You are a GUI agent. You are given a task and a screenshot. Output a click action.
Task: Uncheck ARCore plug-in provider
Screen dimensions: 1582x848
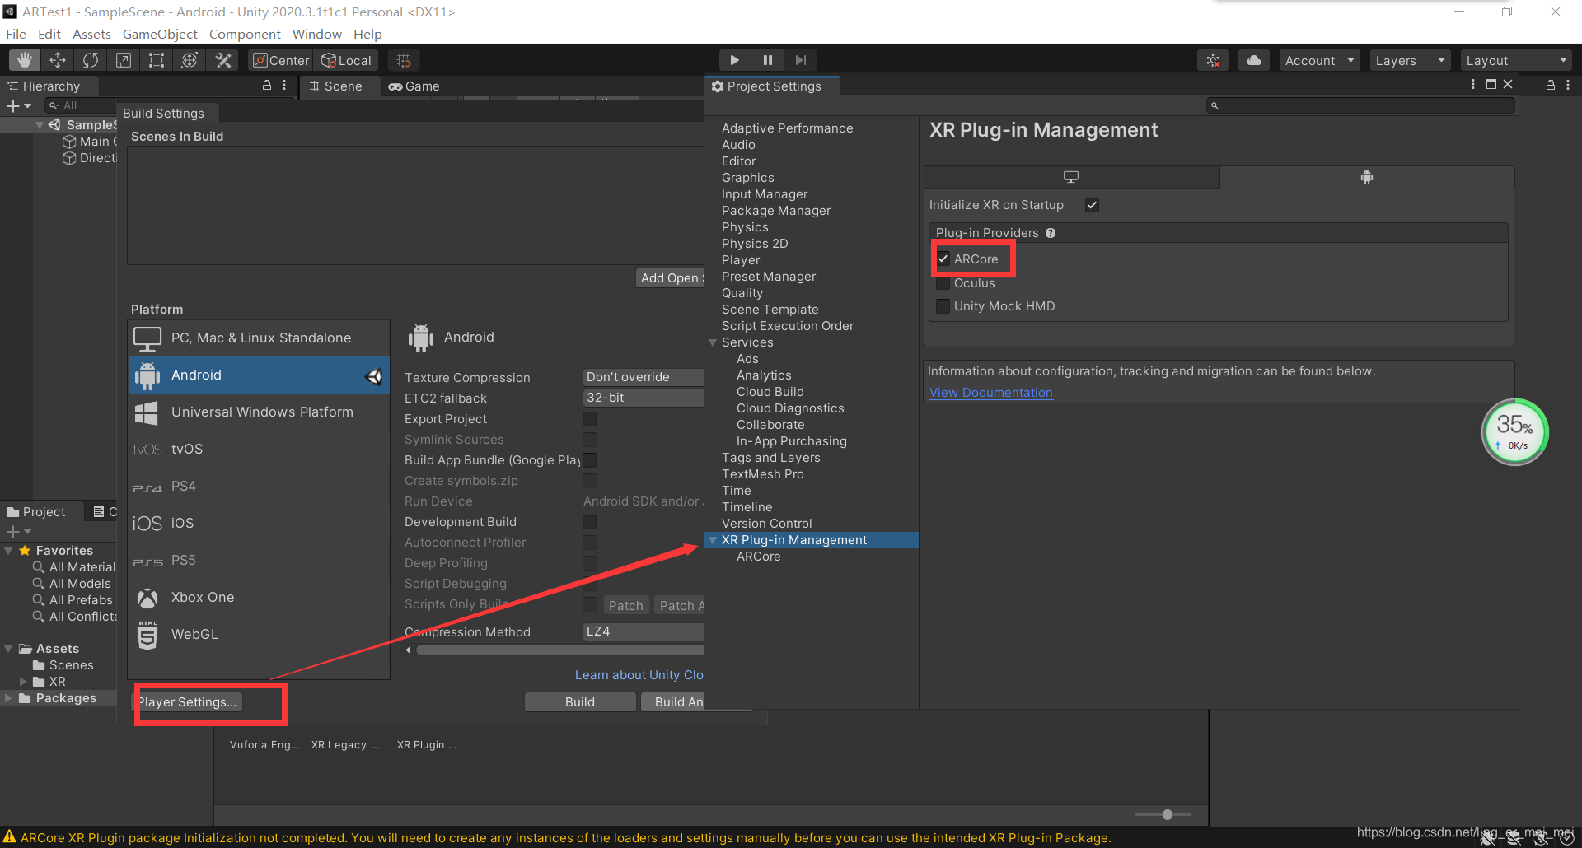coord(943,259)
